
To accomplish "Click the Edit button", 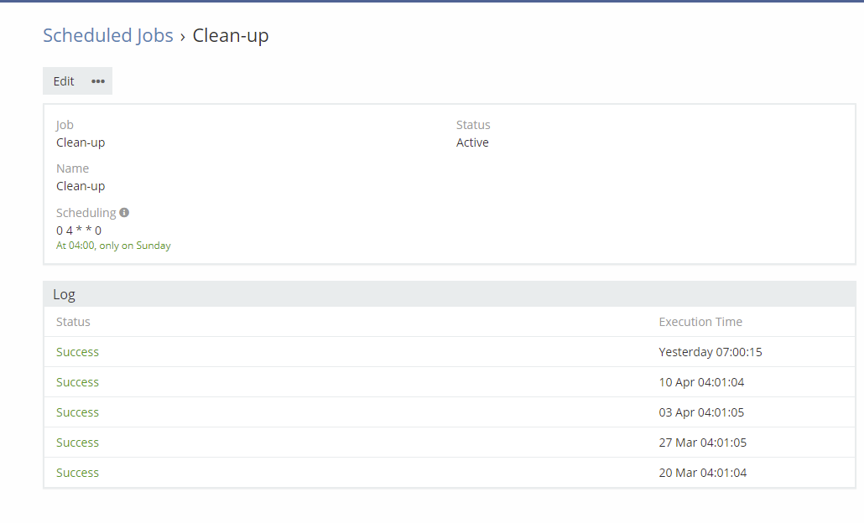I will (x=64, y=81).
